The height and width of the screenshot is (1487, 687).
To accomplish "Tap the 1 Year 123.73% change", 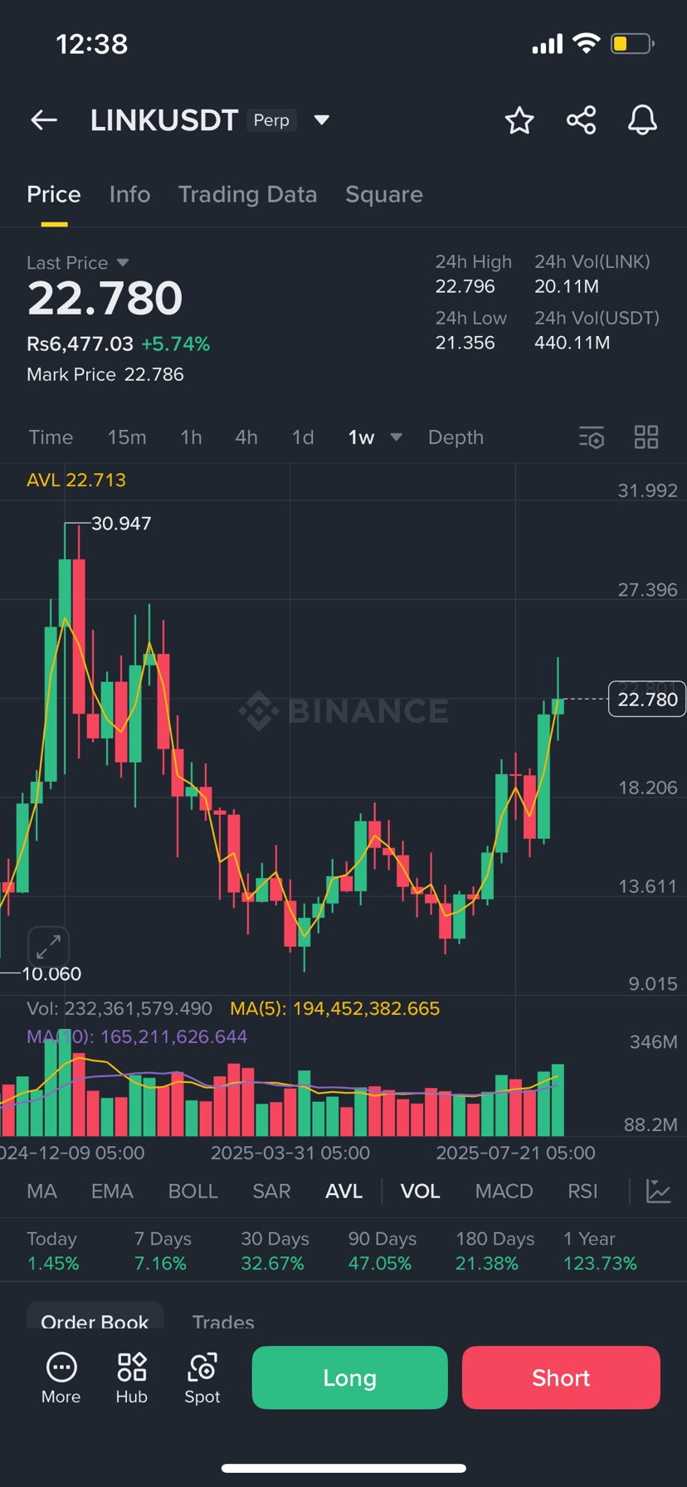I will 600,1251.
